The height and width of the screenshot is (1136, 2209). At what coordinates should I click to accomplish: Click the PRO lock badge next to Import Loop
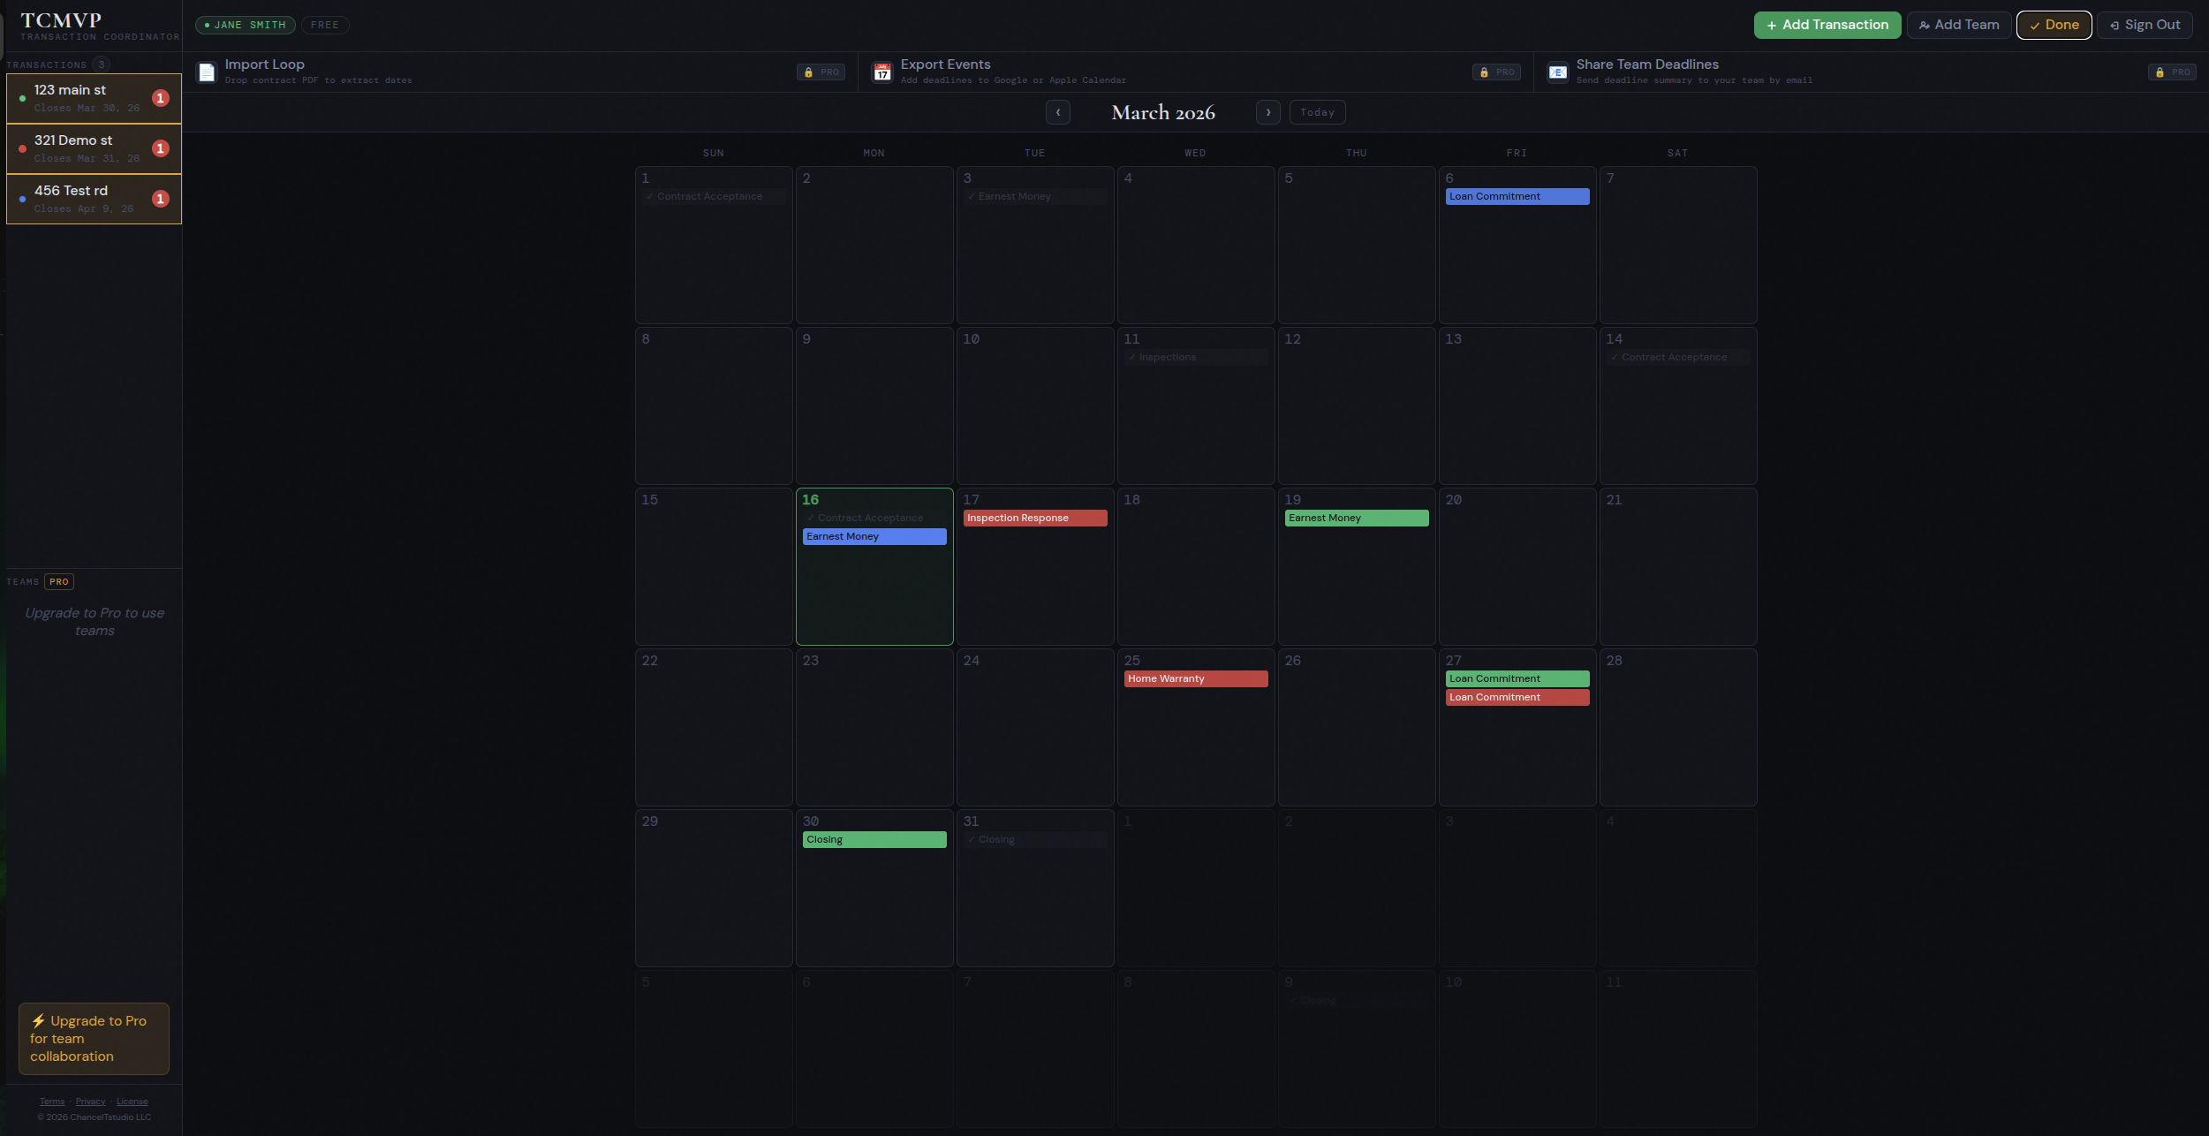(821, 72)
